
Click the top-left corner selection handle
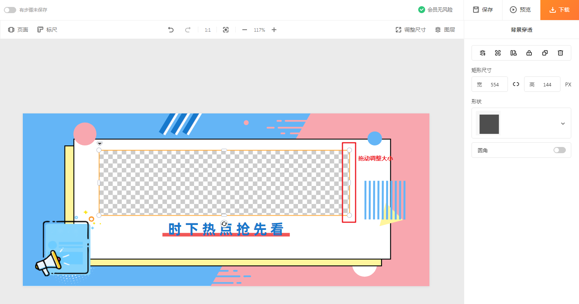[x=99, y=150]
